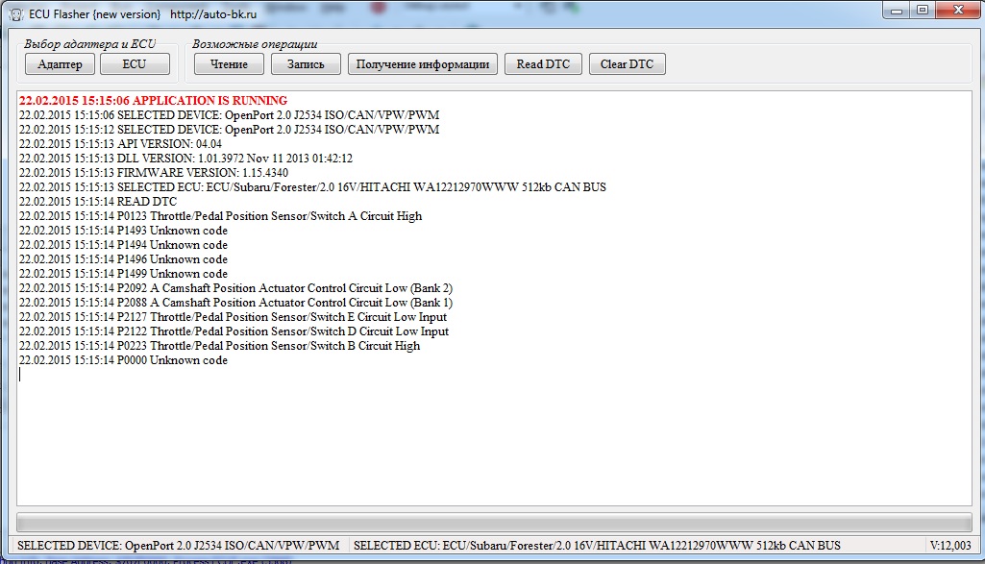Open the Адаптер selection button
This screenshot has width=985, height=564.
(x=60, y=64)
